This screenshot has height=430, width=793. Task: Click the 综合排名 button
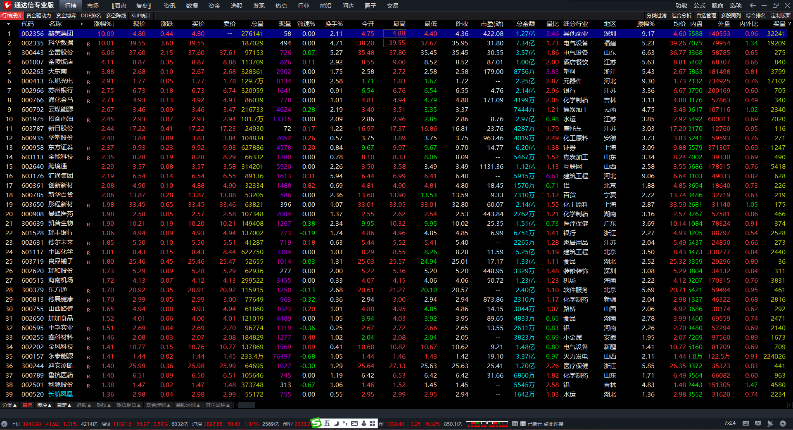[756, 16]
